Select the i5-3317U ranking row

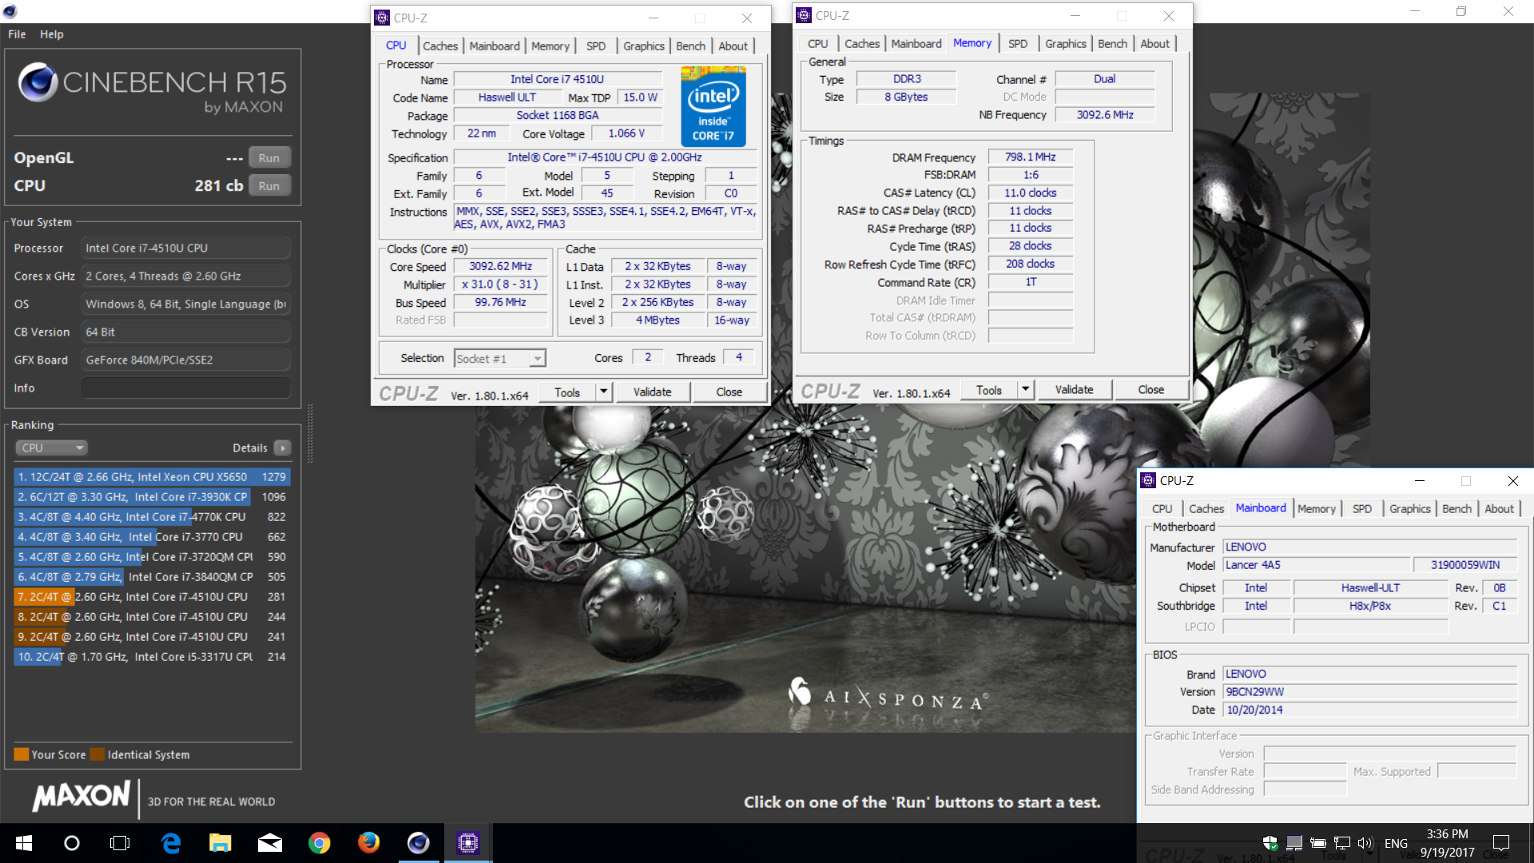click(152, 656)
